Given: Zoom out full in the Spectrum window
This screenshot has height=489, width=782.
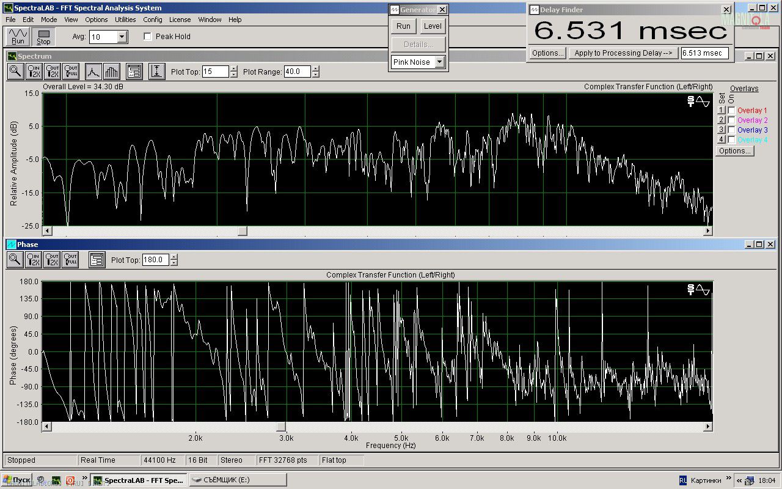Looking at the screenshot, I should coord(71,72).
